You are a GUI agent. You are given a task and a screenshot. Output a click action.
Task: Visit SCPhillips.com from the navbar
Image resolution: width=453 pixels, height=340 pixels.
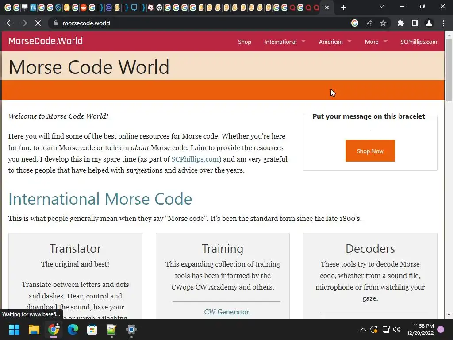(x=418, y=42)
